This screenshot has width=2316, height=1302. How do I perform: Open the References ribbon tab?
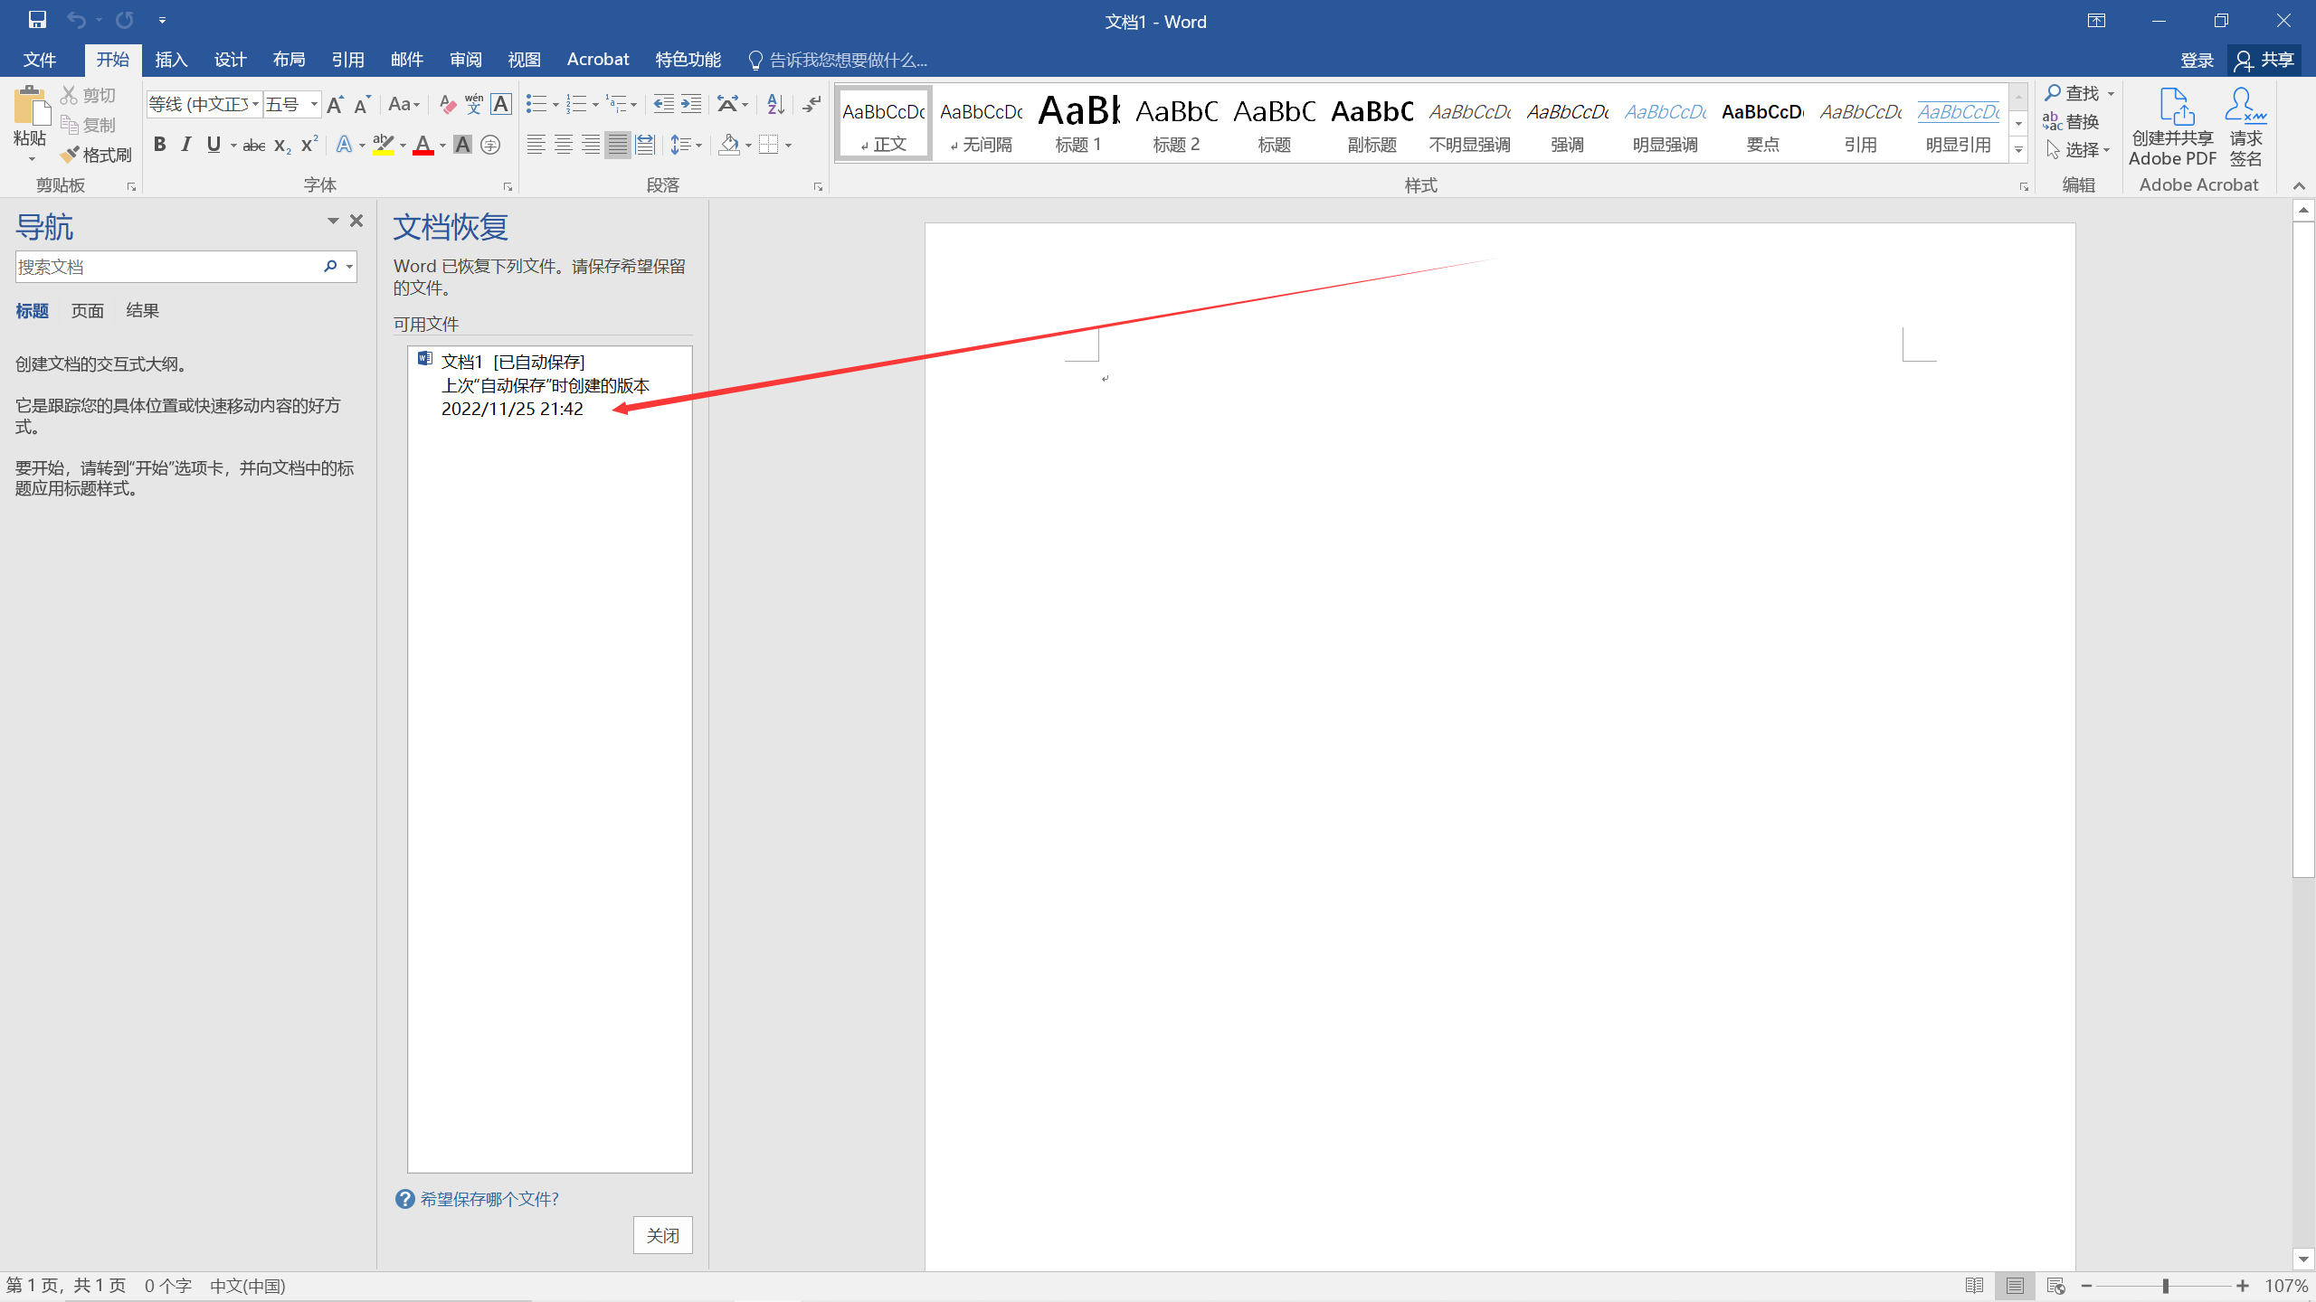click(347, 60)
